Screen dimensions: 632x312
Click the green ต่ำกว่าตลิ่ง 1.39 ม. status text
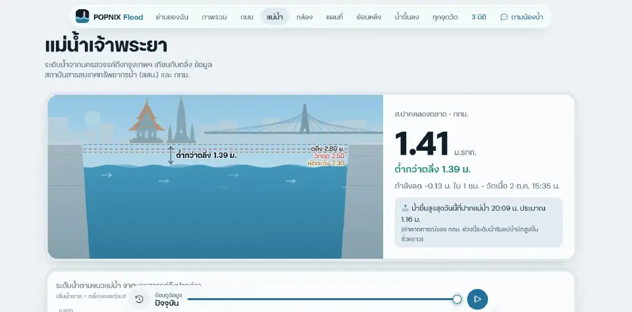(x=433, y=169)
